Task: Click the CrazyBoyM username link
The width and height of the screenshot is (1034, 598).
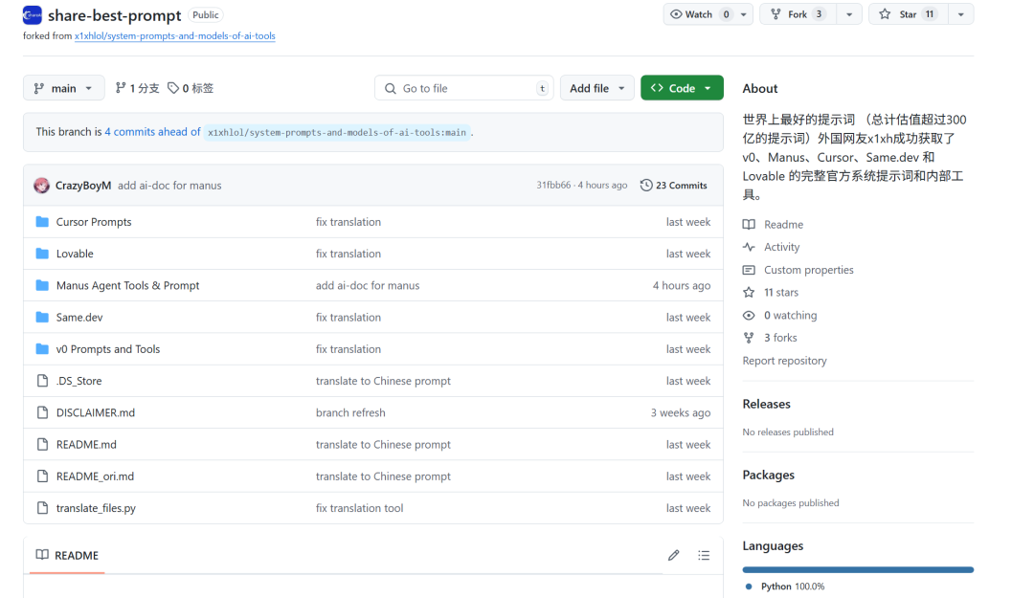Action: coord(83,186)
